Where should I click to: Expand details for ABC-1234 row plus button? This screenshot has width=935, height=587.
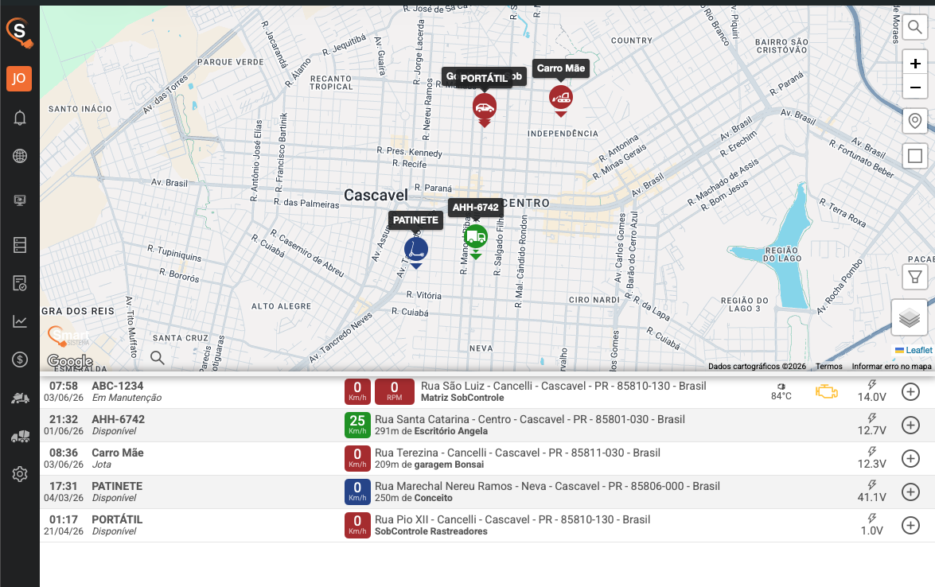click(910, 391)
